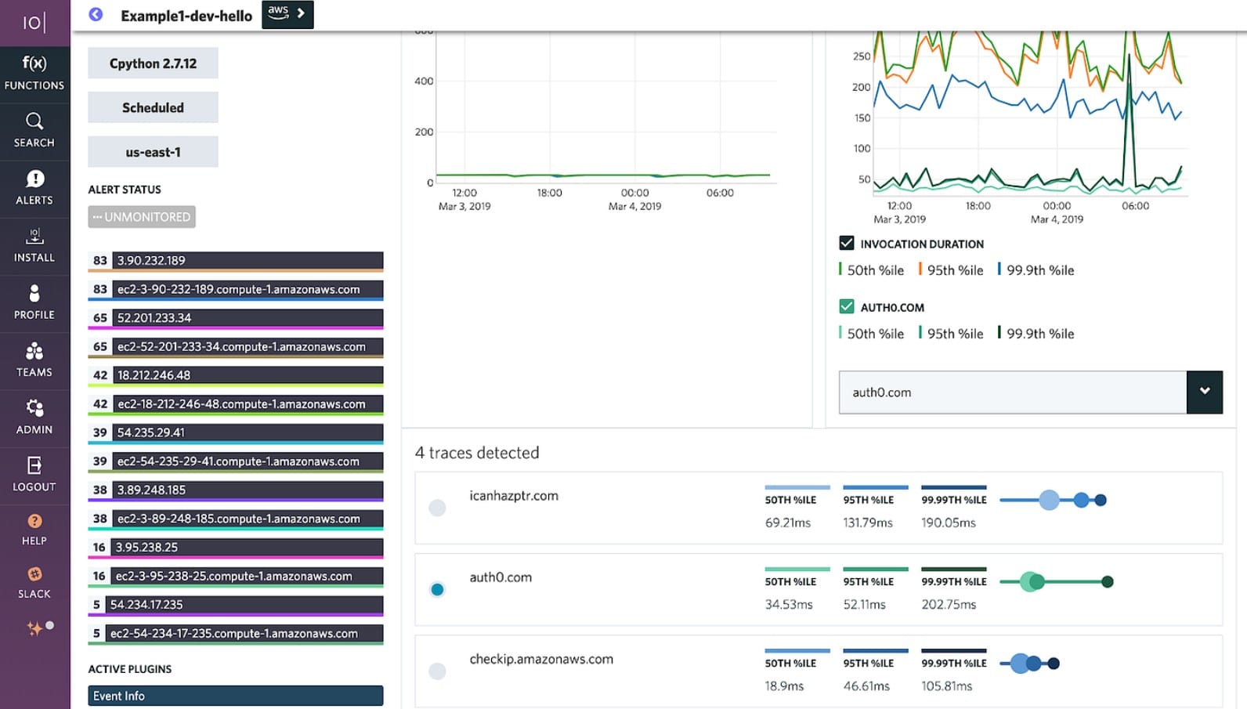Click the auth0.com trace selector field
Screen dimensions: 1247x709
tap(1013, 392)
